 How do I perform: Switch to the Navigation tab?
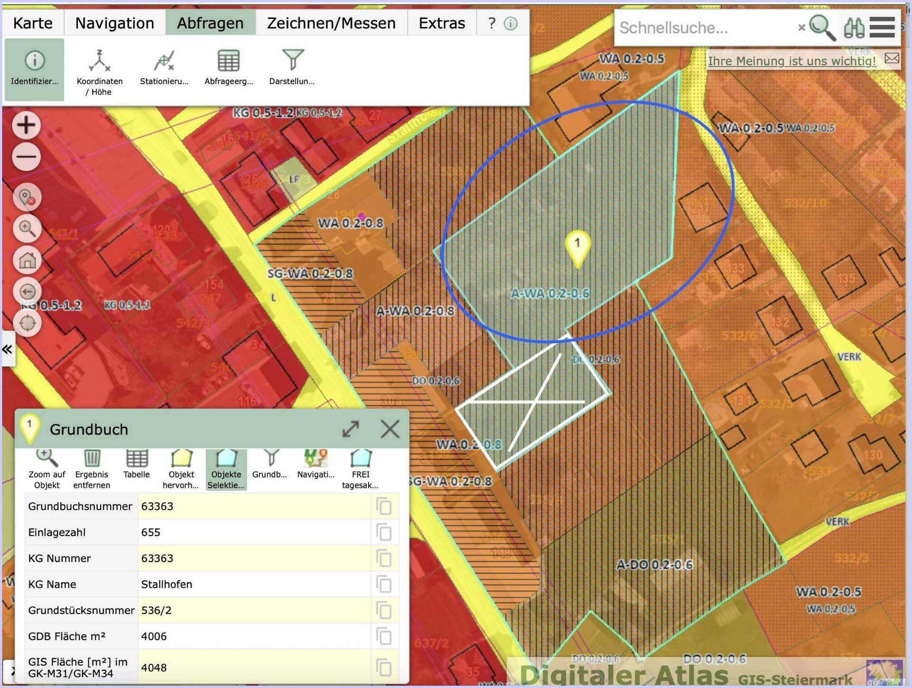[x=114, y=23]
